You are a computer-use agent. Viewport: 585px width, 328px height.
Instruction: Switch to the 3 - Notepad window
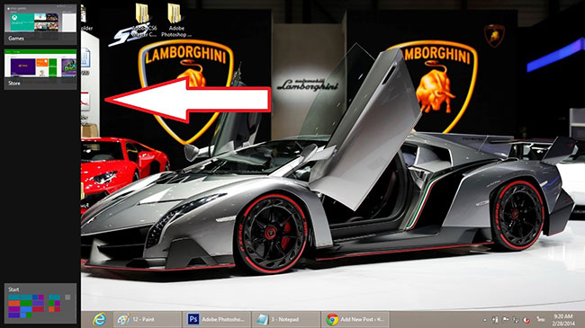[286, 319]
